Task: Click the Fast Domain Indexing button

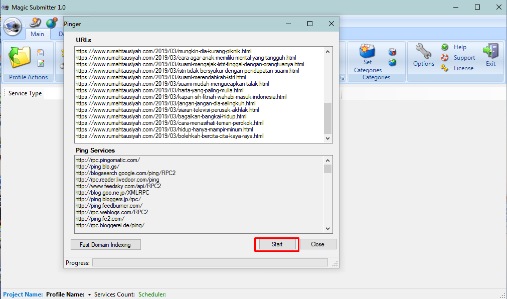Action: pos(106,245)
